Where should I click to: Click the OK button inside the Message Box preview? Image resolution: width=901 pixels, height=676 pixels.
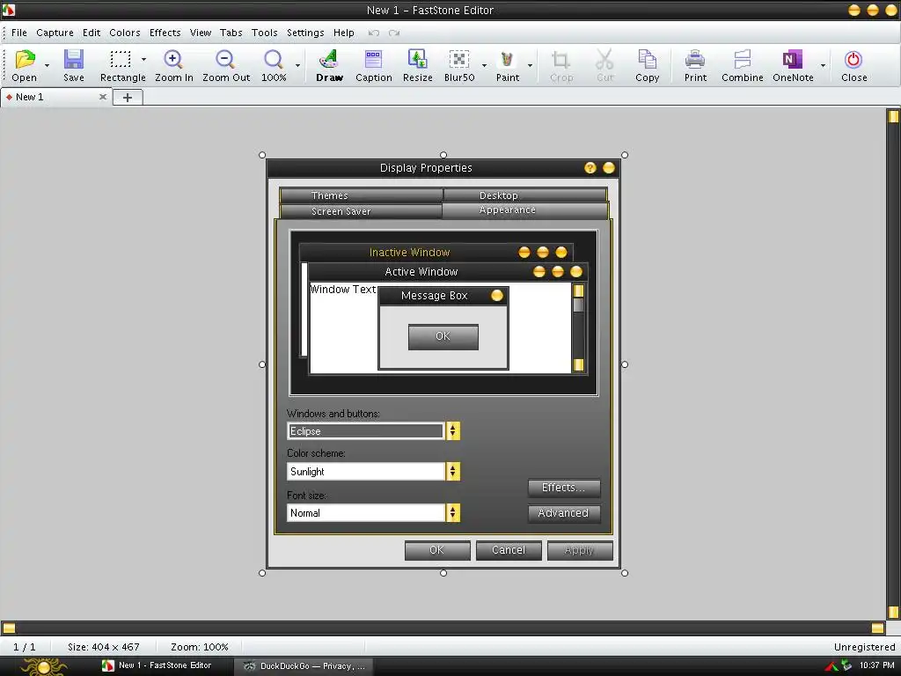point(443,337)
